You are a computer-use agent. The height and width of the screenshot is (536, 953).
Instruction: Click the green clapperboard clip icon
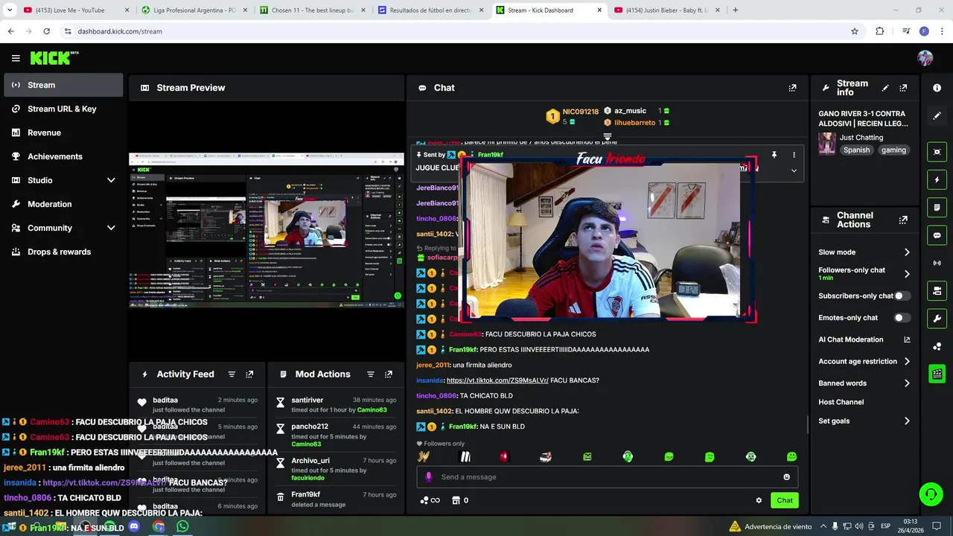(x=937, y=374)
